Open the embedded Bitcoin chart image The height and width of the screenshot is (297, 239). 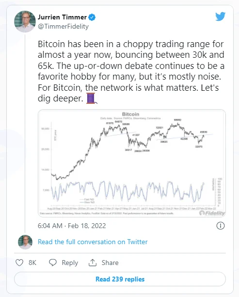tap(132, 163)
